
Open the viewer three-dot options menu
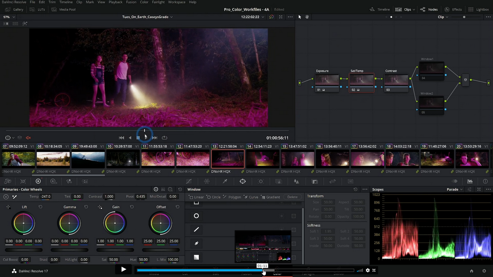tap(290, 17)
